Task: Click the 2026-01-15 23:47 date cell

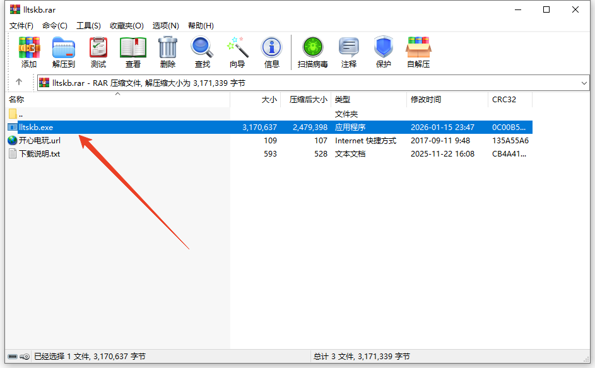Action: pyautogui.click(x=442, y=128)
